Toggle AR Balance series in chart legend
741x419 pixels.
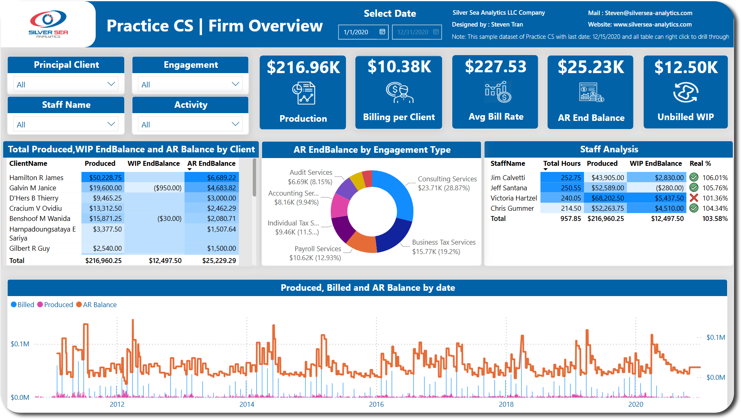tap(97, 305)
